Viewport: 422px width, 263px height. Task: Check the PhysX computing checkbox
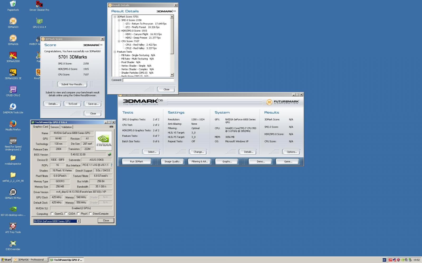(78, 214)
